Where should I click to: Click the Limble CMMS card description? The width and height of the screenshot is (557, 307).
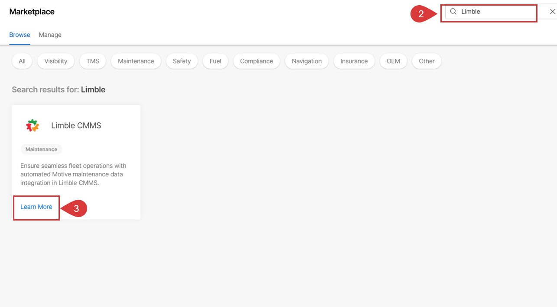pos(74,174)
